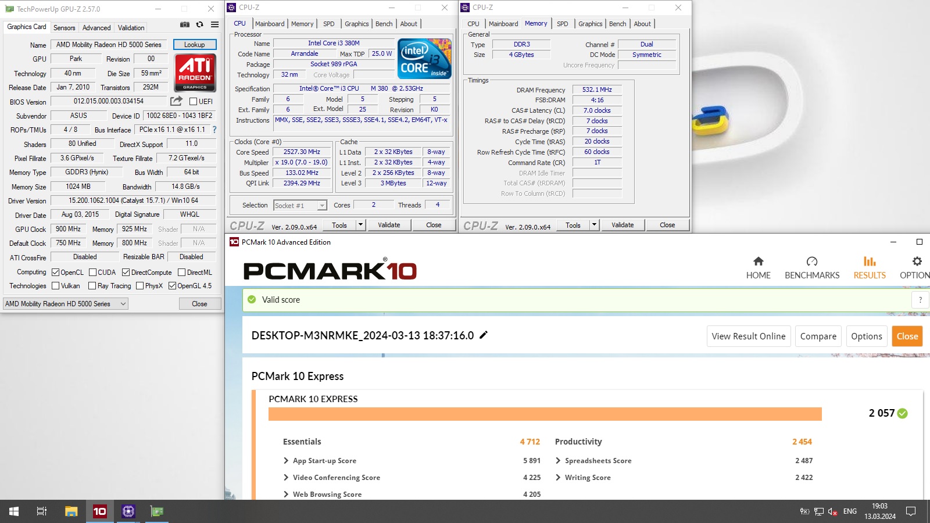Click the Bus Interface question mark
This screenshot has width=930, height=523.
click(x=214, y=130)
